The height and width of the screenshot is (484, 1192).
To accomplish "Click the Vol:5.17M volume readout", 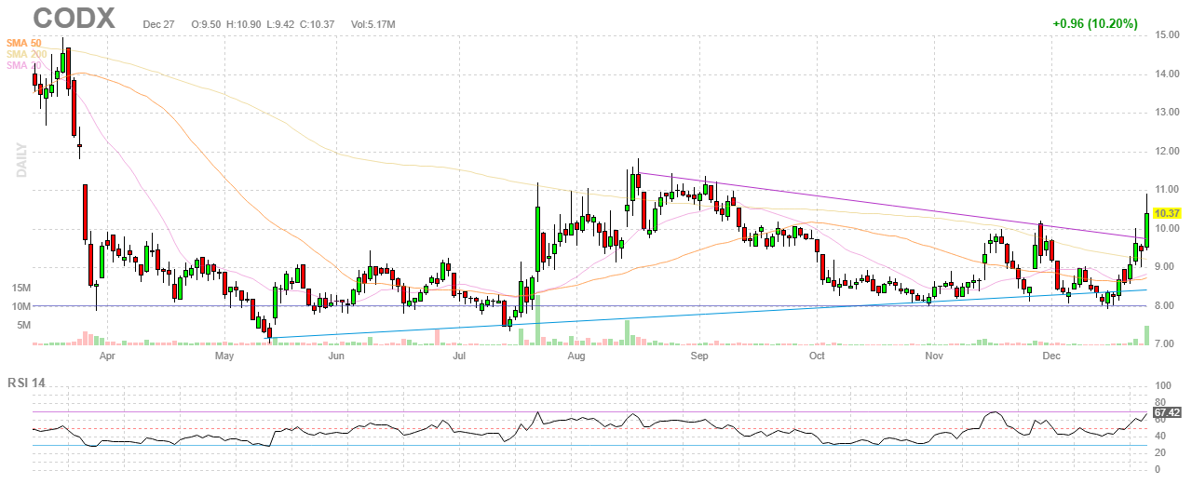I will coord(373,23).
